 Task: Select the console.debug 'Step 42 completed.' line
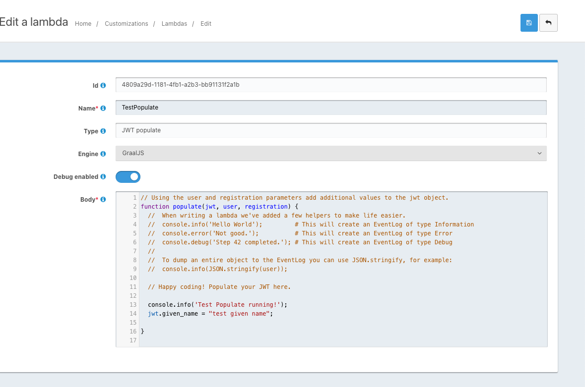(x=300, y=242)
